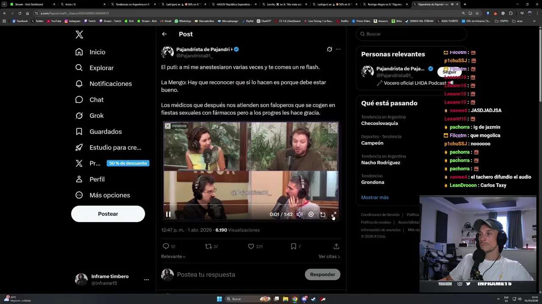This screenshot has height=304, width=542.
Task: Open the CRIPTO bookmarks folder
Action: 501,21
